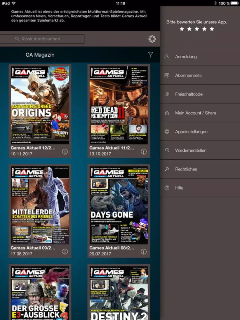Open Appeinstellungen from the menu
This screenshot has width=240, height=320.
(200, 132)
